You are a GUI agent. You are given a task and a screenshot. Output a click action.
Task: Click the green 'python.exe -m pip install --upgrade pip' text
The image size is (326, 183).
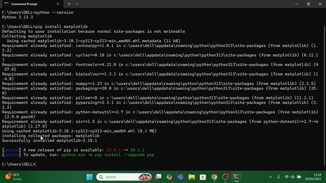[108, 155]
